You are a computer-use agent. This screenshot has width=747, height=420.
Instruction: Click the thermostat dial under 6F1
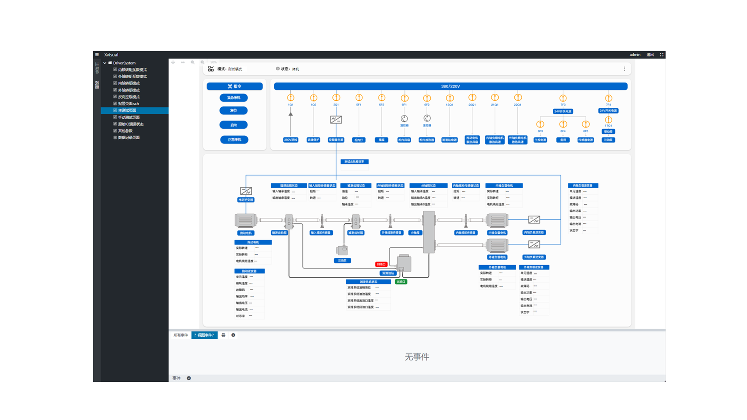[404, 119]
